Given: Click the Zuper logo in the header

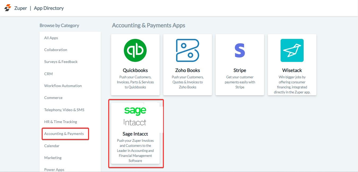Looking at the screenshot, I should pos(7,8).
